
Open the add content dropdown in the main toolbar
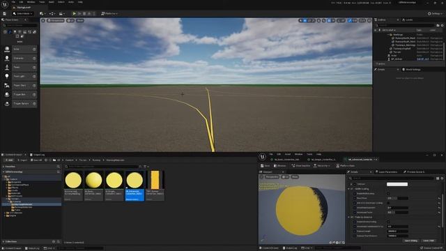[43, 13]
